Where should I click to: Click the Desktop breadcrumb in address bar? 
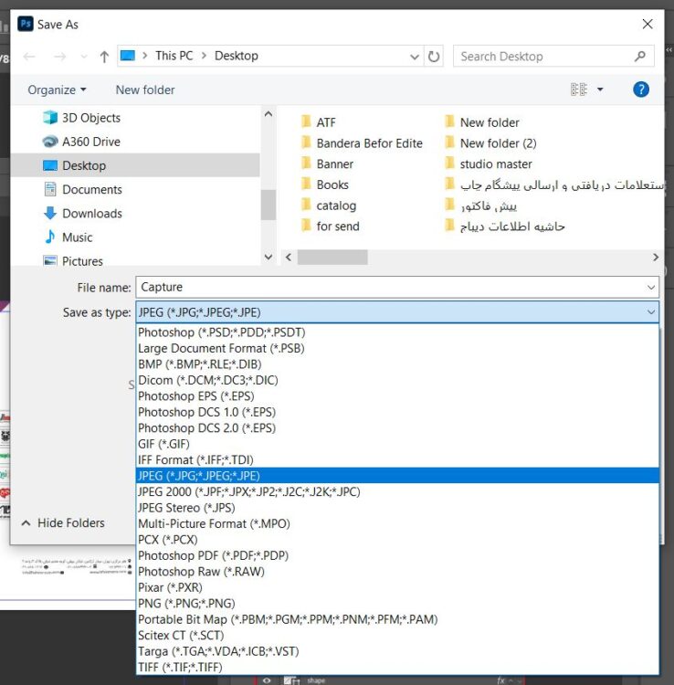(237, 56)
